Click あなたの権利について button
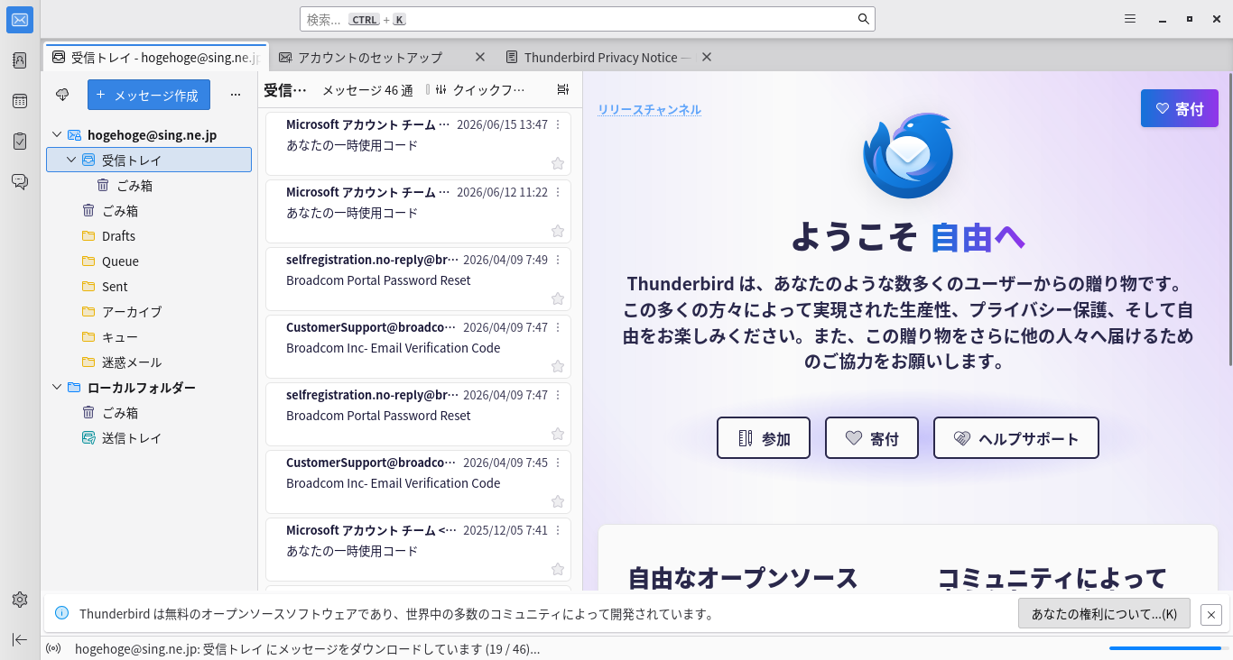1233x660 pixels. (1104, 614)
